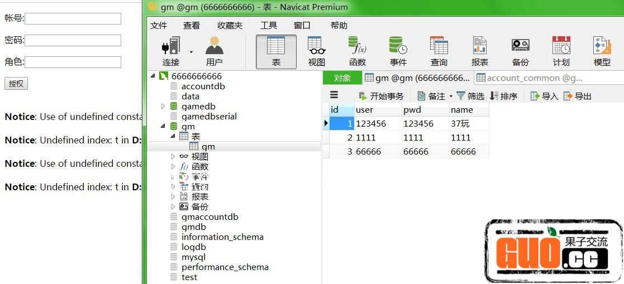Image resolution: width=624 pixels, height=284 pixels.
Task: Click the 筛选 (Filter) button
Action: point(470,96)
